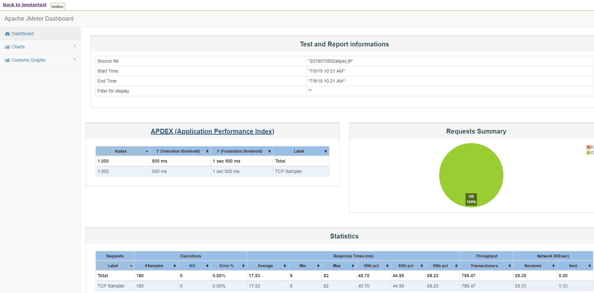Sort APDEX table by Label column

pyautogui.click(x=301, y=151)
